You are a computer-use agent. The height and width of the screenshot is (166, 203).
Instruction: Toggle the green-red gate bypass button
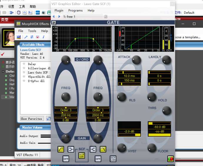coord(171,159)
